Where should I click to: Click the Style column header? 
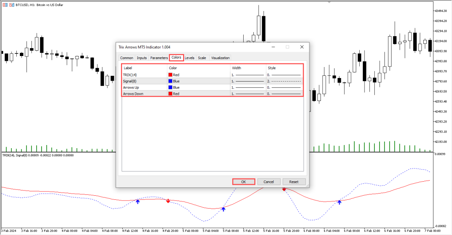point(285,68)
